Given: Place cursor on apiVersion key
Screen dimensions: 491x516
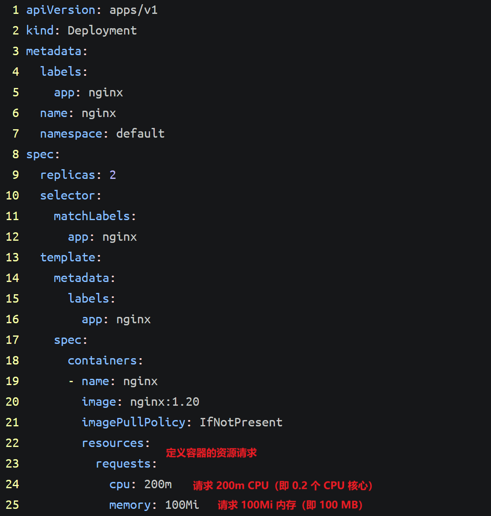Looking at the screenshot, I should [61, 10].
